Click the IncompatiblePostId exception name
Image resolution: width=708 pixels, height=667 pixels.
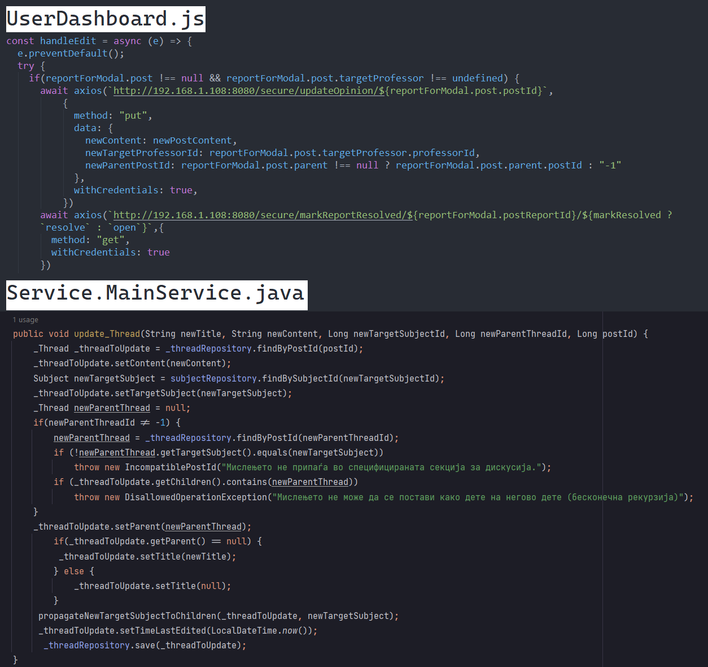[171, 467]
